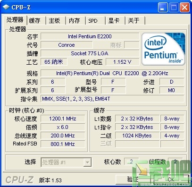Screen dimensions: 192x187
Task: Click the 二级 cache value 1024 KBytes
Action: 137,136
